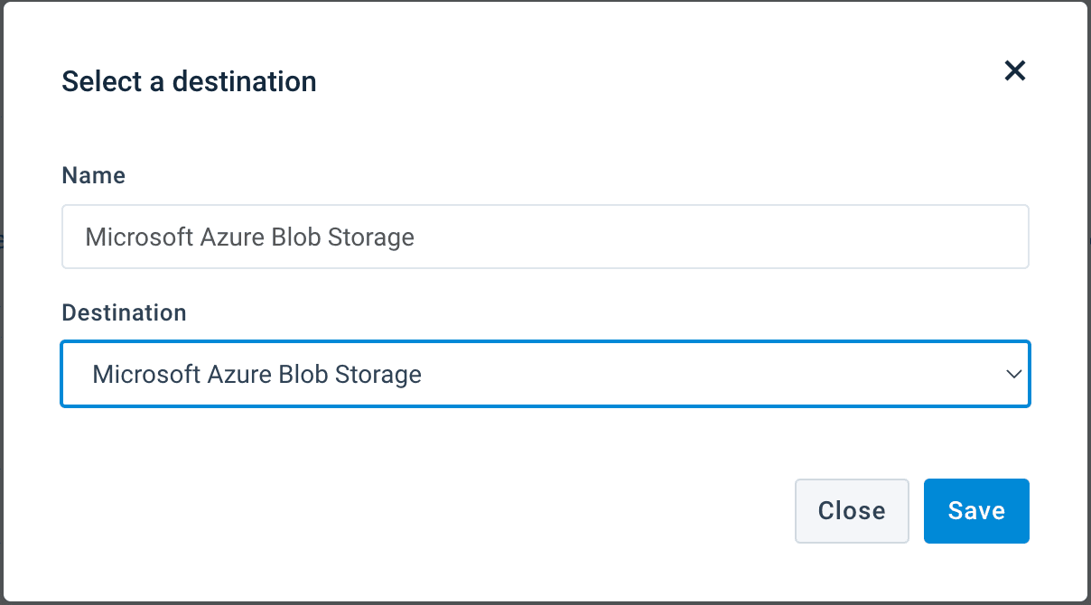Click the Close button
Viewport: 1091px width, 605px height.
tap(852, 511)
